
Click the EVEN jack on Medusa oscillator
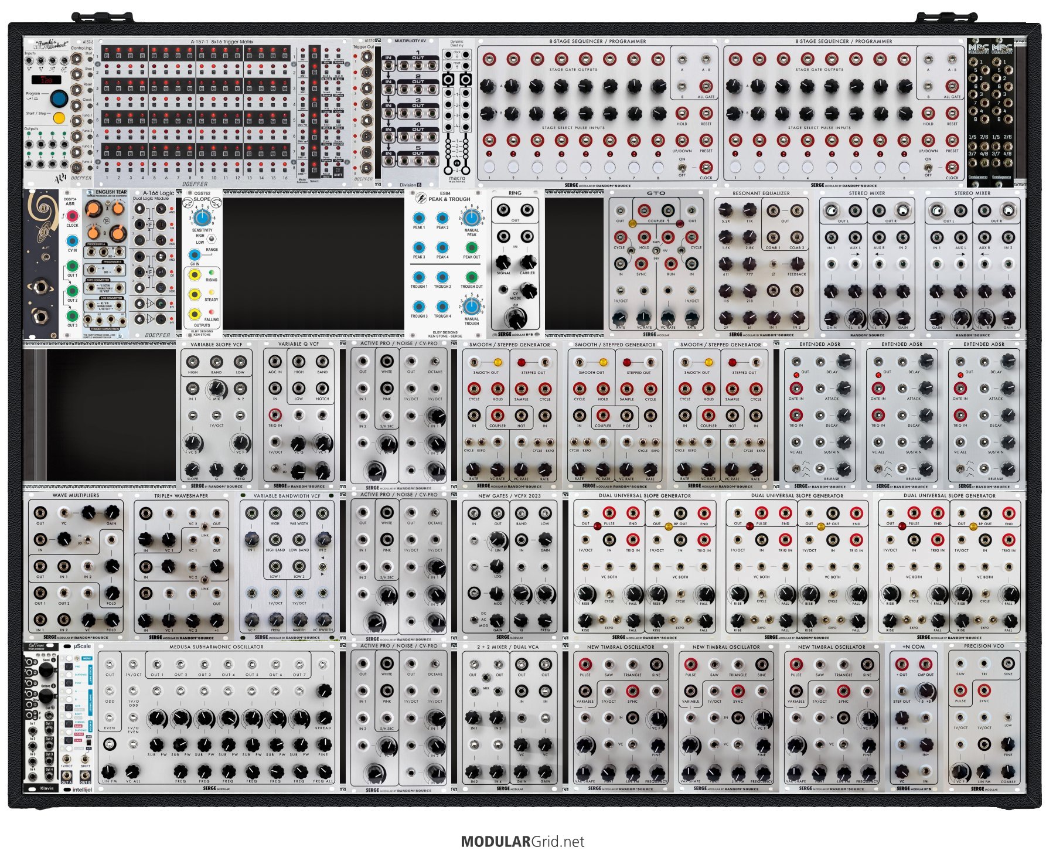110,718
